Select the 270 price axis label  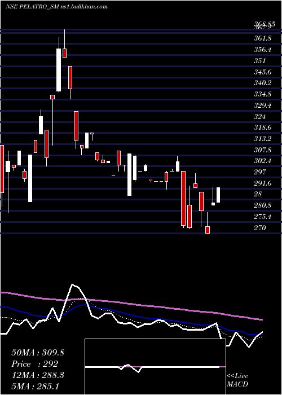(260, 228)
